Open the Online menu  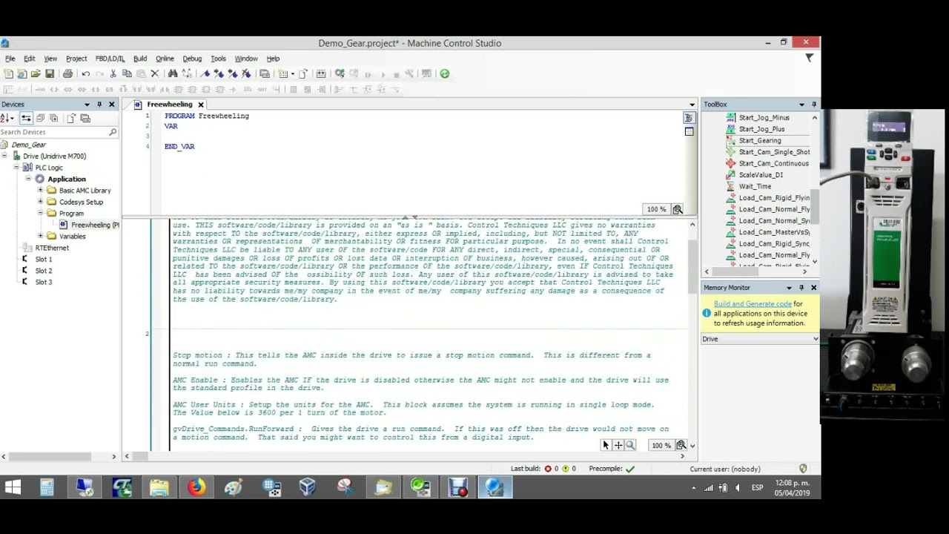(x=165, y=59)
